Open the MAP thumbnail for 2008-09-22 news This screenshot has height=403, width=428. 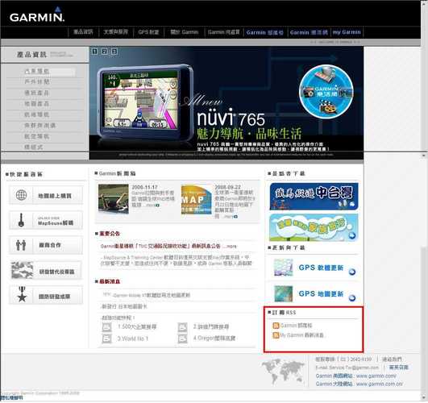tap(196, 200)
